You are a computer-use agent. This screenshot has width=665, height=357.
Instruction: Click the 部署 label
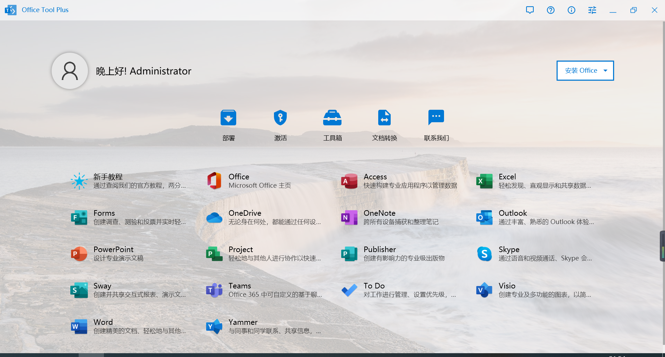(229, 138)
